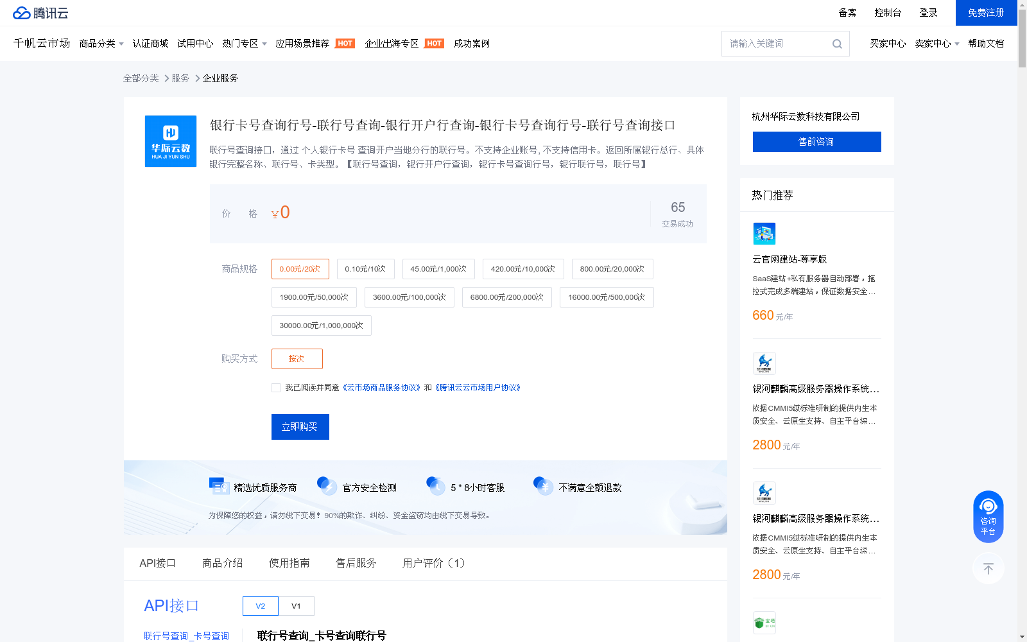This screenshot has width=1027, height=642.
Task: Open the 售后服务 tab
Action: coord(356,563)
